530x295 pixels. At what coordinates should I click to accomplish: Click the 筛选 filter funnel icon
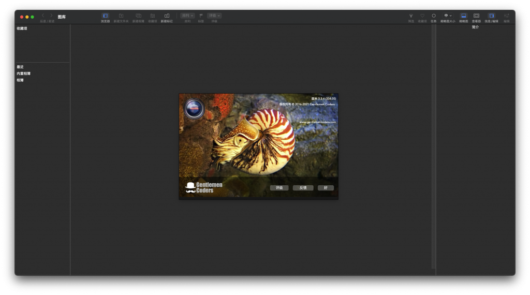[411, 16]
